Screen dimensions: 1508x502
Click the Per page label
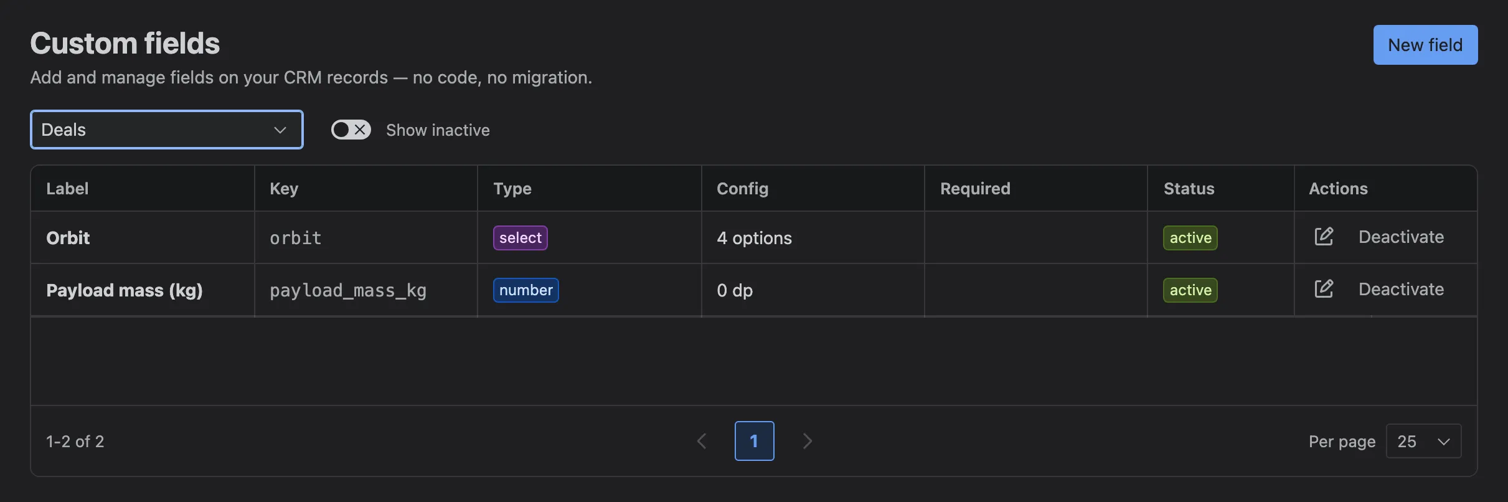coord(1342,441)
